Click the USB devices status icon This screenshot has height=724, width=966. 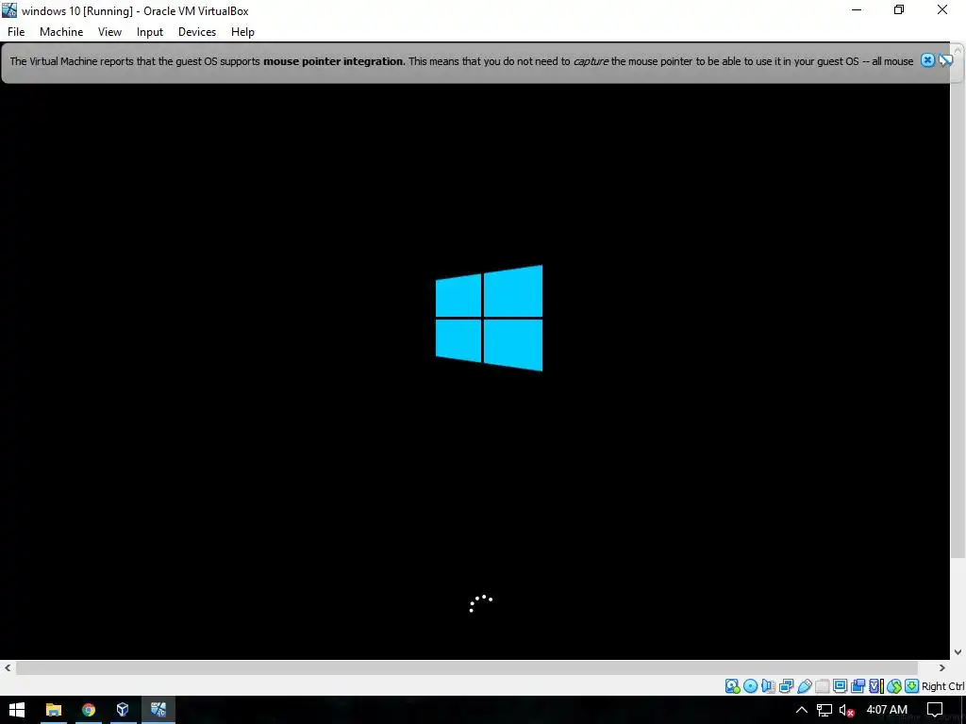[804, 686]
